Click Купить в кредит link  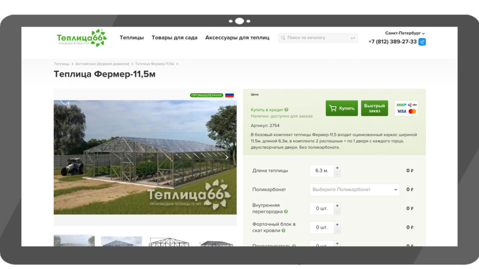coord(267,110)
